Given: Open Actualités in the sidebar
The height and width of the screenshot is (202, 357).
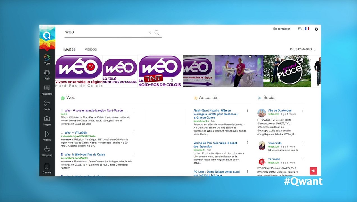Looking at the screenshot, I should point(47,90).
